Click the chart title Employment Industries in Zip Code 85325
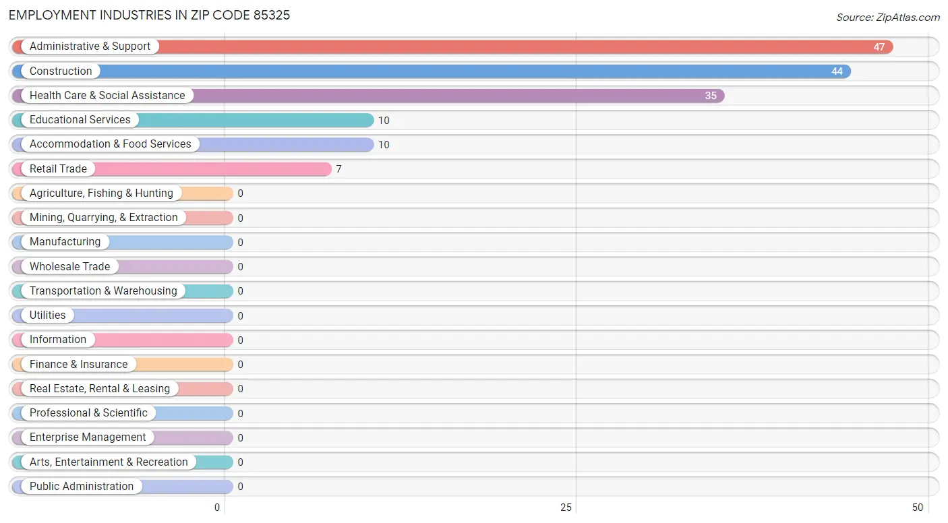This screenshot has height=523, width=948. 150,15
